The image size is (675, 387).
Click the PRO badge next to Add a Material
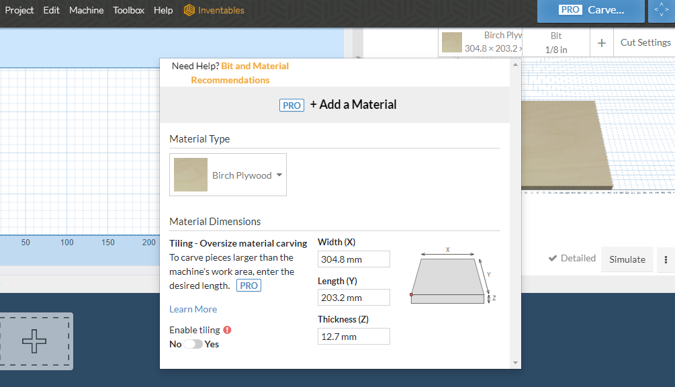[x=291, y=105]
